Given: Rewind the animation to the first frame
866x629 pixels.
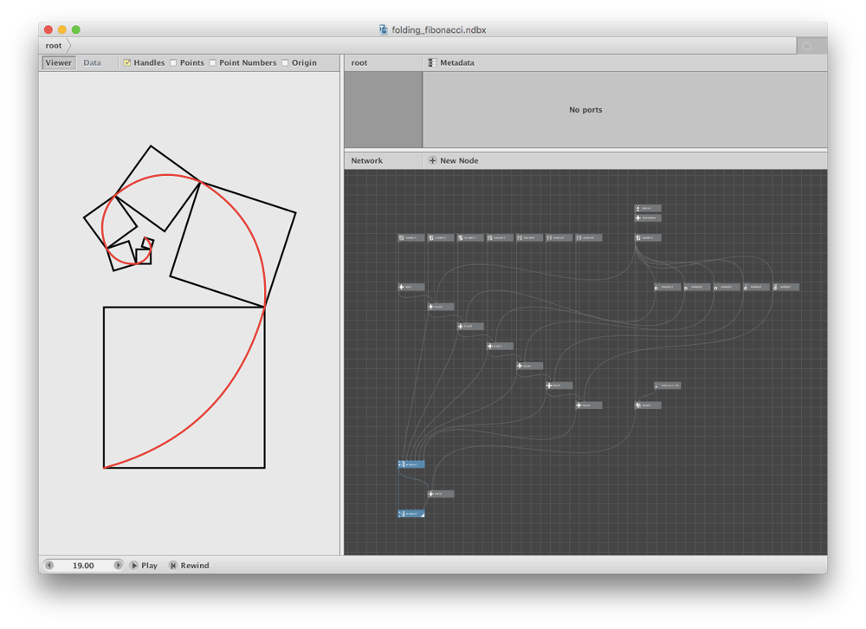Looking at the screenshot, I should [189, 566].
